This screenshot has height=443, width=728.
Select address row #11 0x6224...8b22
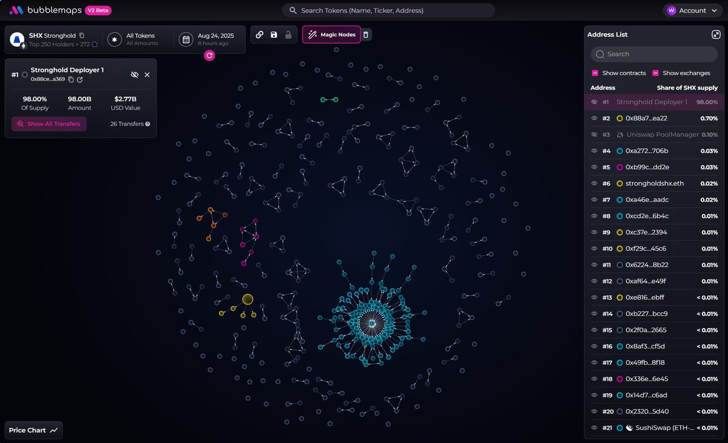point(654,265)
